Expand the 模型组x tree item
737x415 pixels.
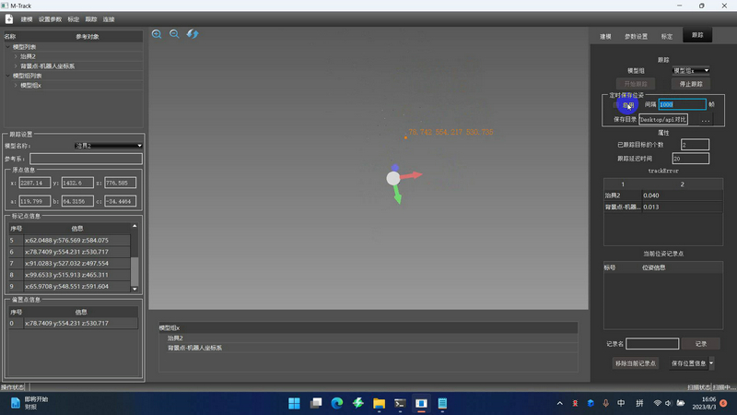click(x=16, y=85)
